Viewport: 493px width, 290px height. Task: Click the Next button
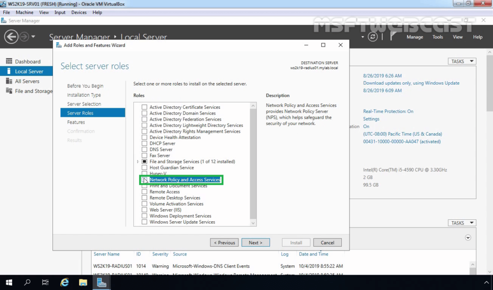click(x=256, y=242)
